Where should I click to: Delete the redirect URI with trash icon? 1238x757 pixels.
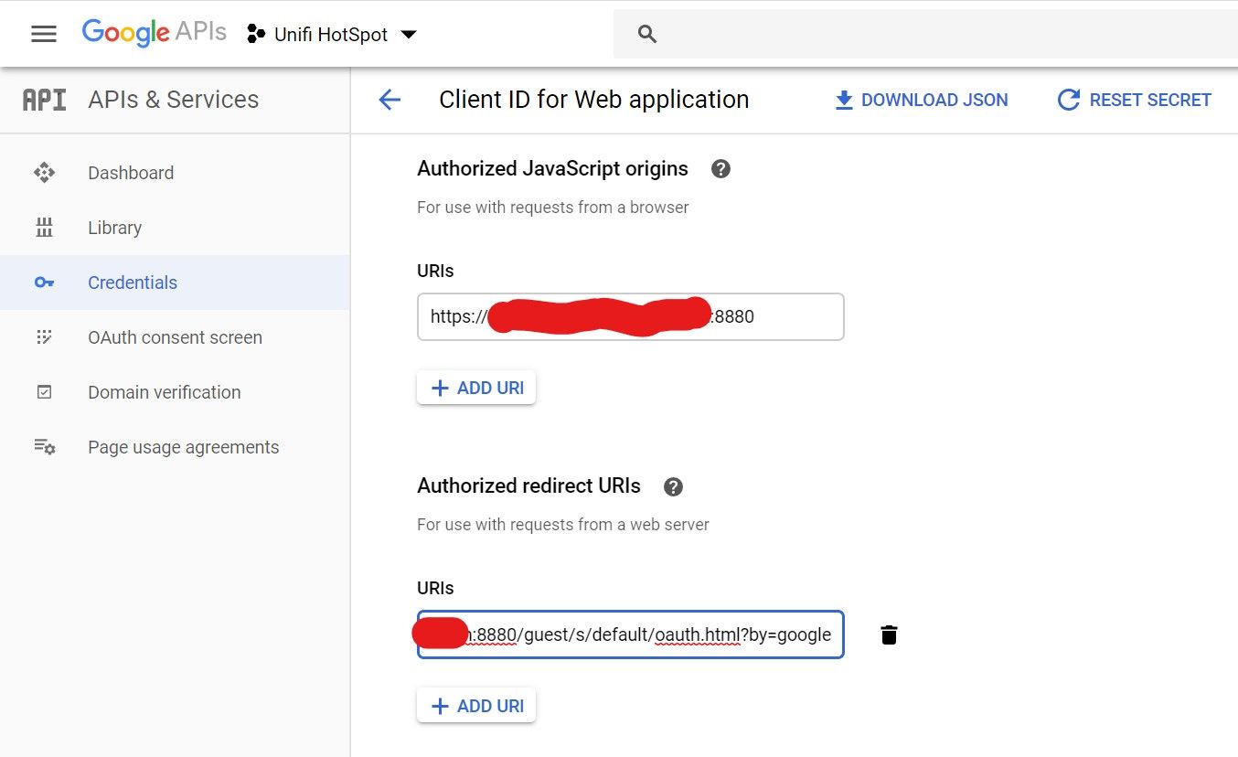click(x=889, y=634)
